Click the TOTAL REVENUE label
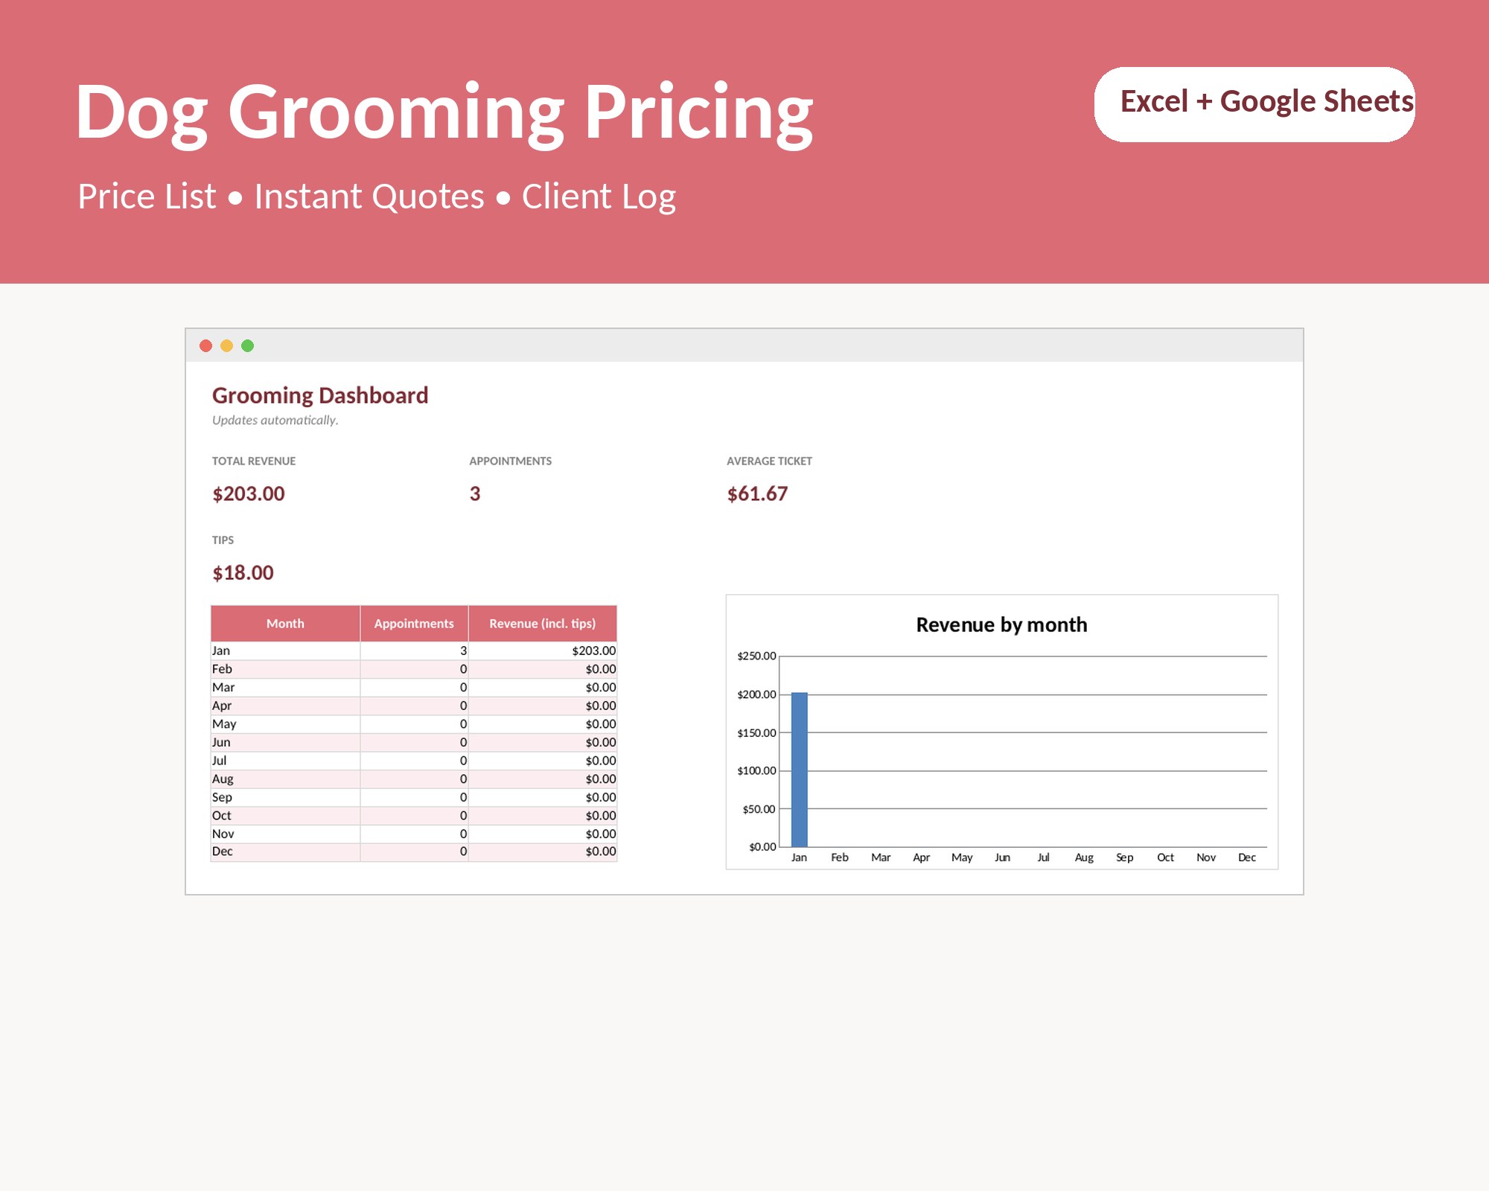Image resolution: width=1489 pixels, height=1191 pixels. (254, 462)
